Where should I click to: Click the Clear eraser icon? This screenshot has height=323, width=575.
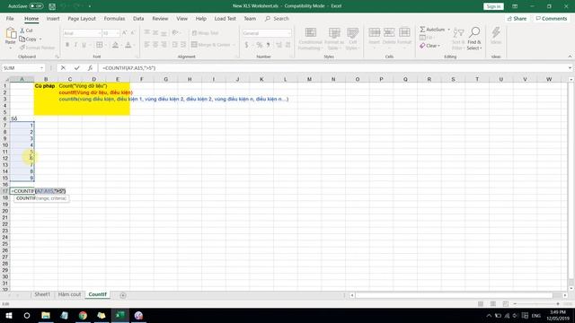422,46
